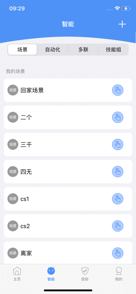Trigger the 二个 scene tap icon
The width and height of the screenshot is (136, 294).
(x=118, y=117)
